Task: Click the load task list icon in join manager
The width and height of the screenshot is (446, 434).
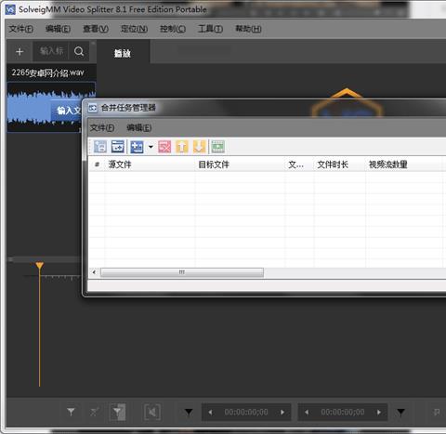Action: pos(100,147)
